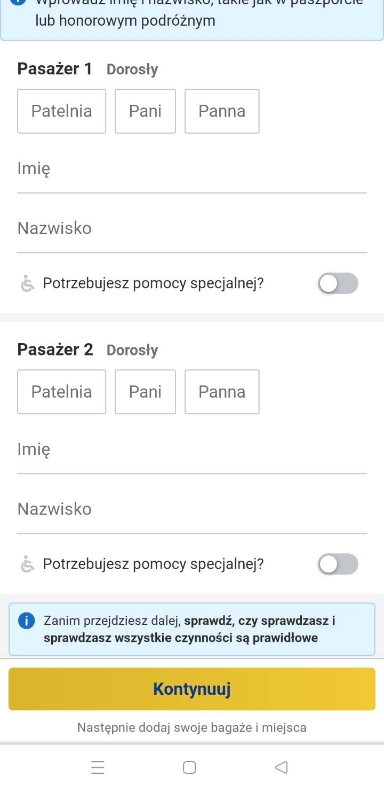The height and width of the screenshot is (791, 384).
Task: Choose Panna title for Pasażer 2
Action: (x=222, y=392)
